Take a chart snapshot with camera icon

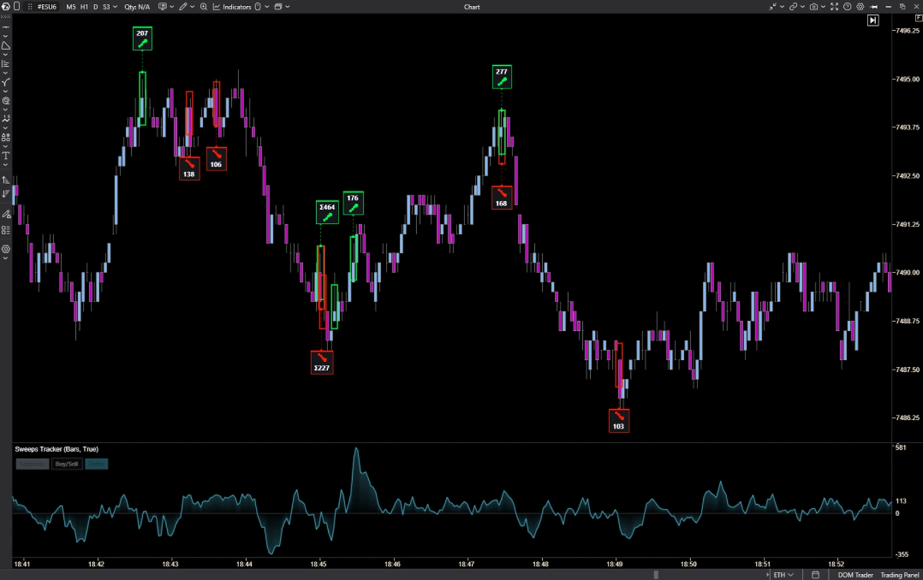pos(813,7)
